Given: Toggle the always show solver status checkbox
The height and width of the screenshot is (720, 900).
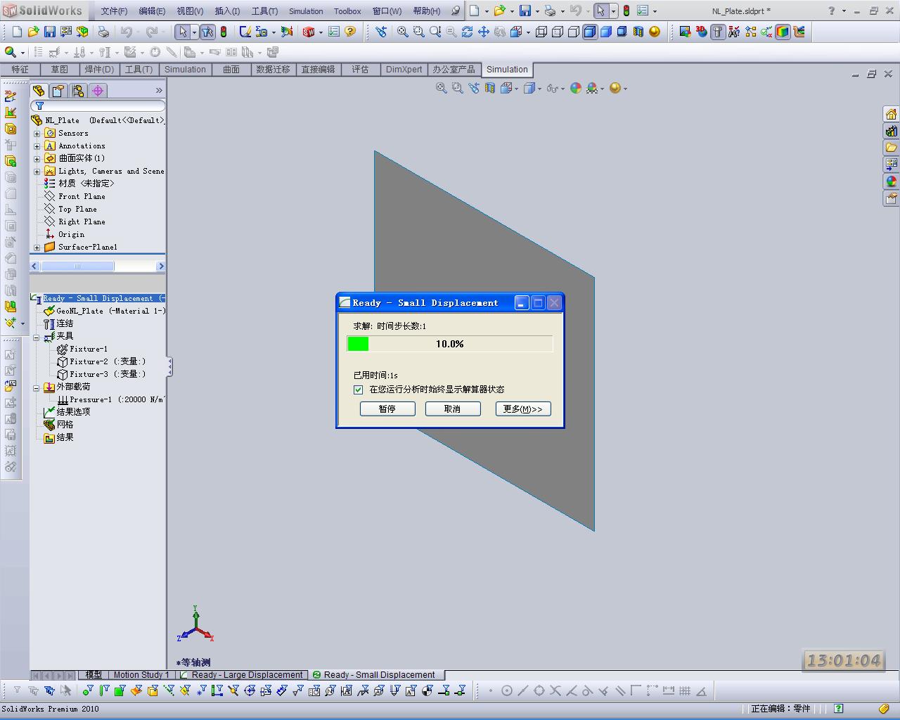Looking at the screenshot, I should pos(359,390).
